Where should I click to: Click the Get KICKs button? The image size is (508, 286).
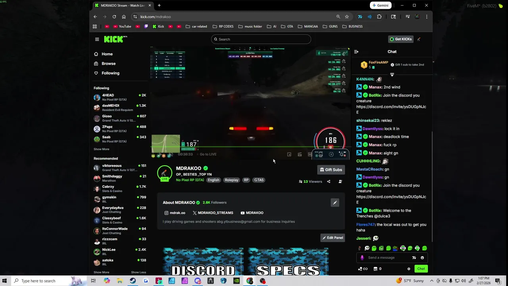coord(401,39)
